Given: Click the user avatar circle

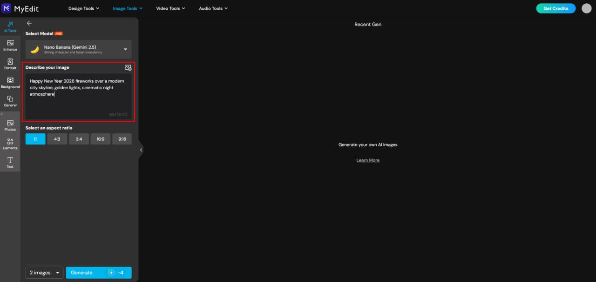Looking at the screenshot, I should tap(586, 8).
